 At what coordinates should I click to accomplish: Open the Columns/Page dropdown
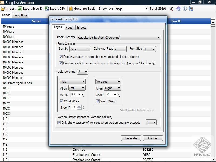pyautogui.click(x=120, y=49)
